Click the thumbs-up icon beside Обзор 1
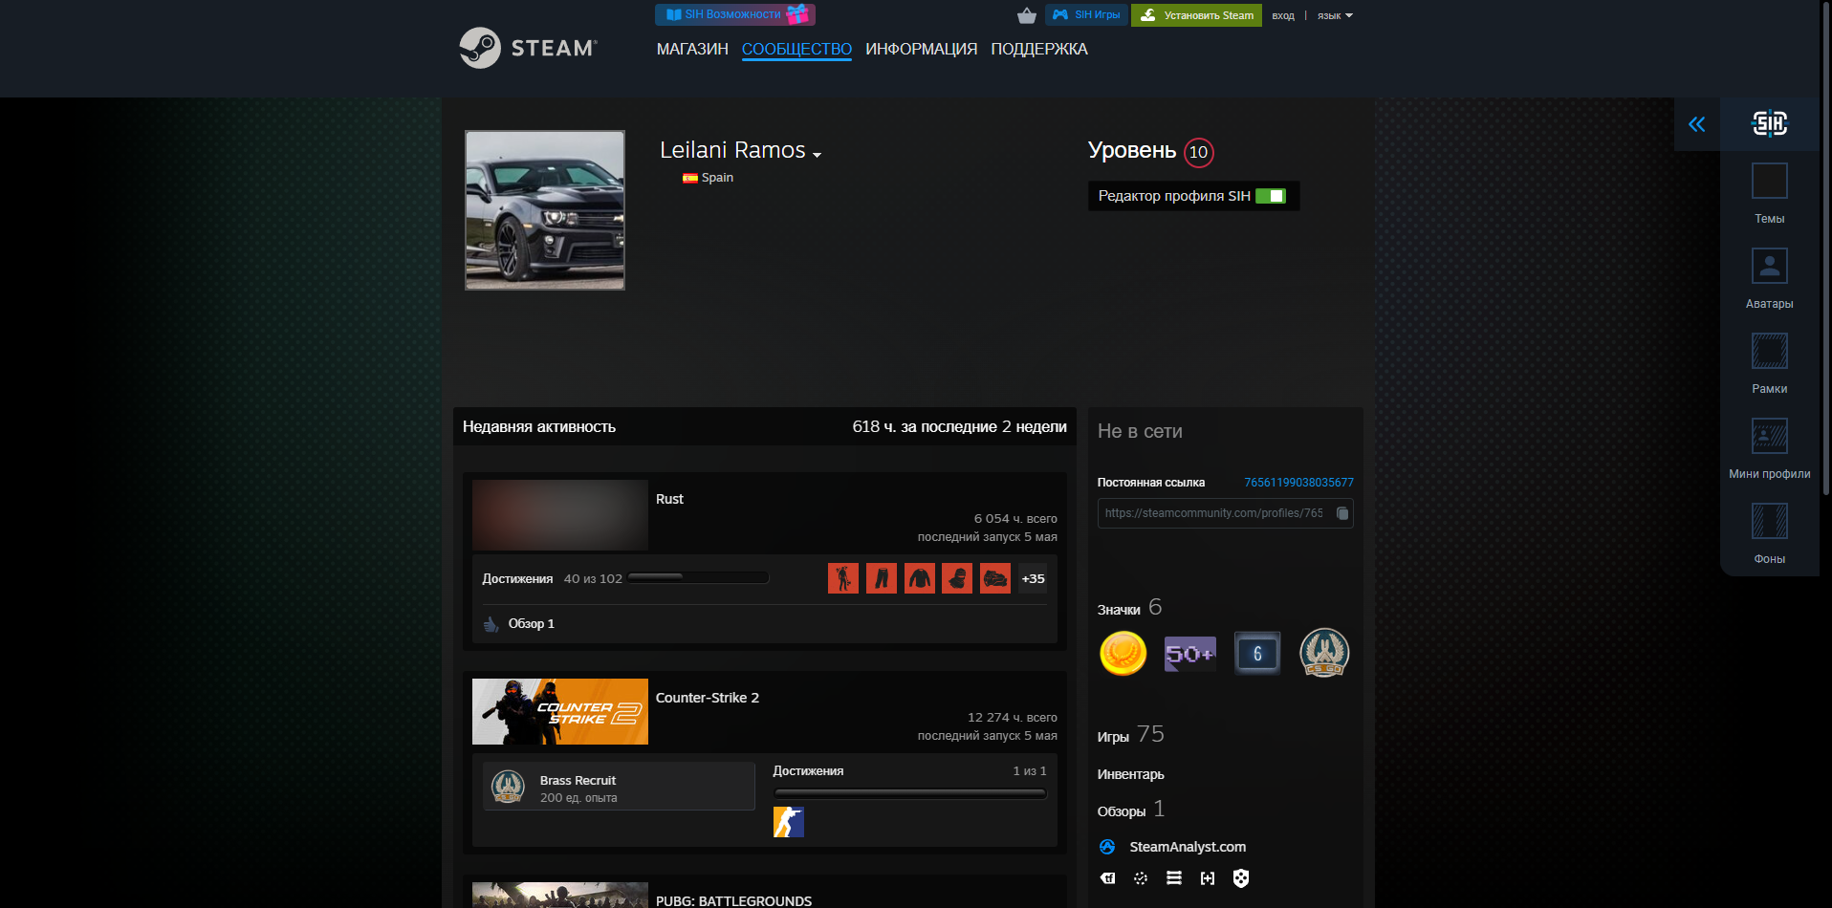1832x908 pixels. 491,624
